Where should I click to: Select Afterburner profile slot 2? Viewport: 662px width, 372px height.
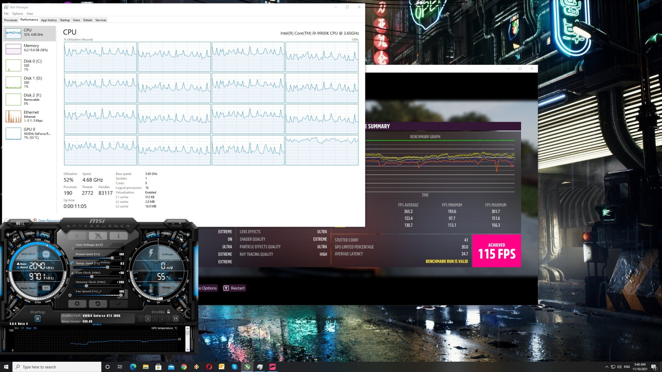[148, 319]
